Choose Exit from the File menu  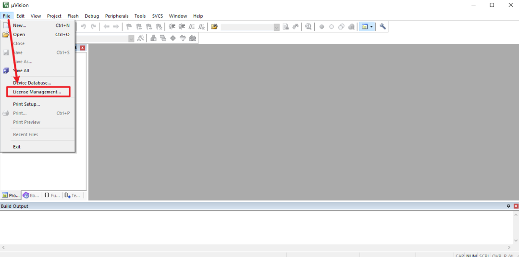[x=38, y=147]
